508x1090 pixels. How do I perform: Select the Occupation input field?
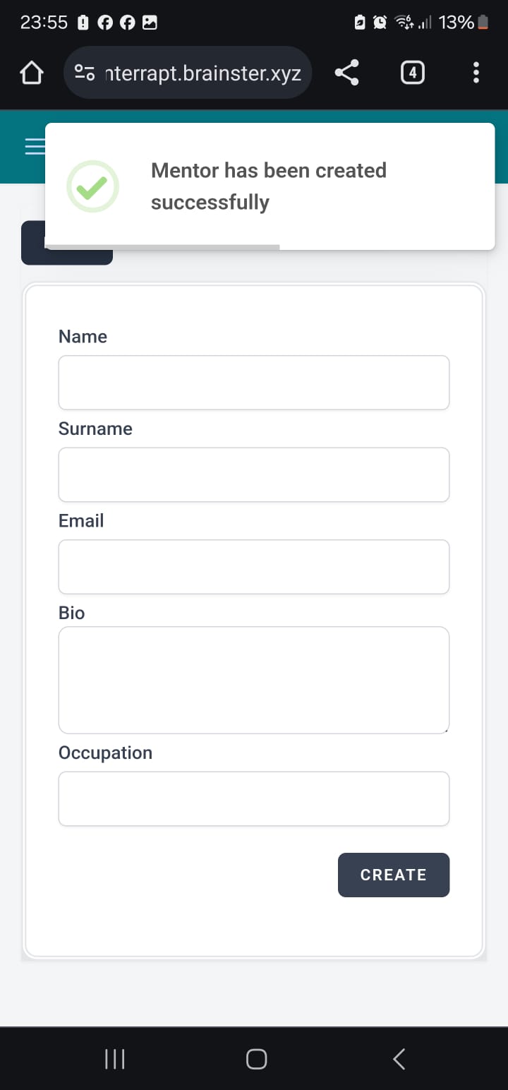coord(254,798)
